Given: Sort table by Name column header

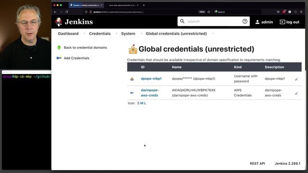Looking at the screenshot, I should [x=177, y=67].
